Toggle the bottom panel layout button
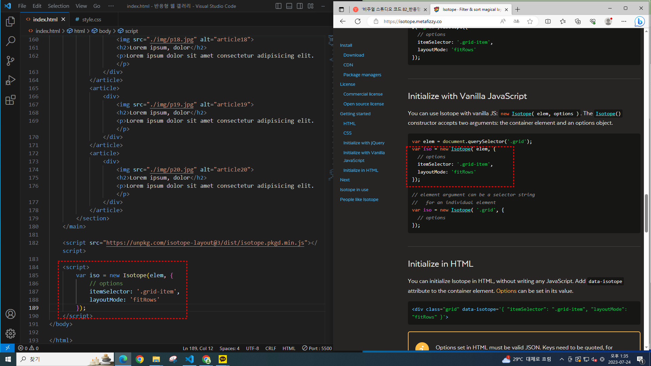The width and height of the screenshot is (651, 366). coord(289,6)
